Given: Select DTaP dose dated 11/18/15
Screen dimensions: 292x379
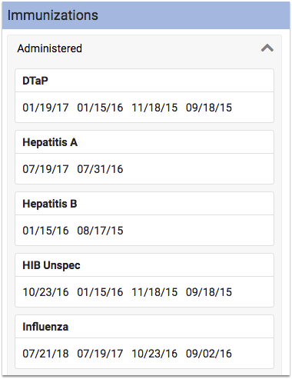Looking at the screenshot, I should pos(154,108).
